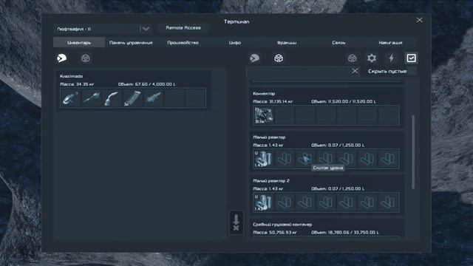The image size is (473, 266).
Task: Click the grid name combo box
Action: pos(103,29)
